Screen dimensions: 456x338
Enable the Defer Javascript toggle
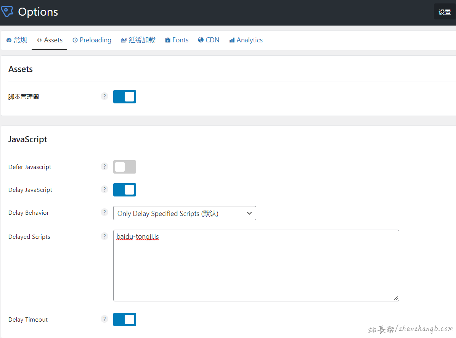(125, 167)
